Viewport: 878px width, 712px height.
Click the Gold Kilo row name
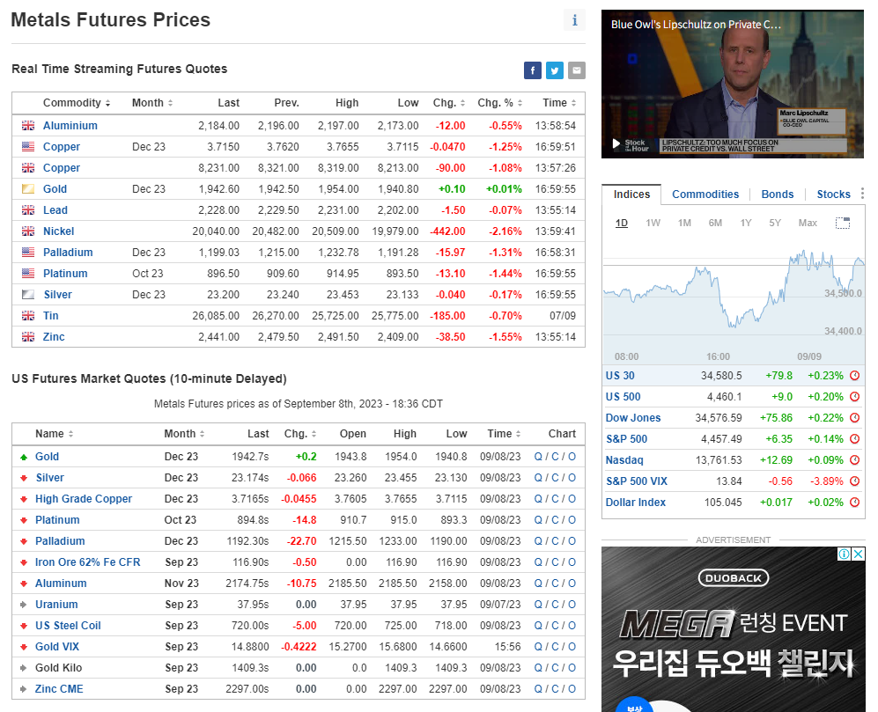coord(58,668)
